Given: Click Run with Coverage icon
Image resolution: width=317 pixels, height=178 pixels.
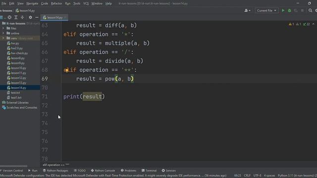Looking at the screenshot, I should tap(296, 10).
